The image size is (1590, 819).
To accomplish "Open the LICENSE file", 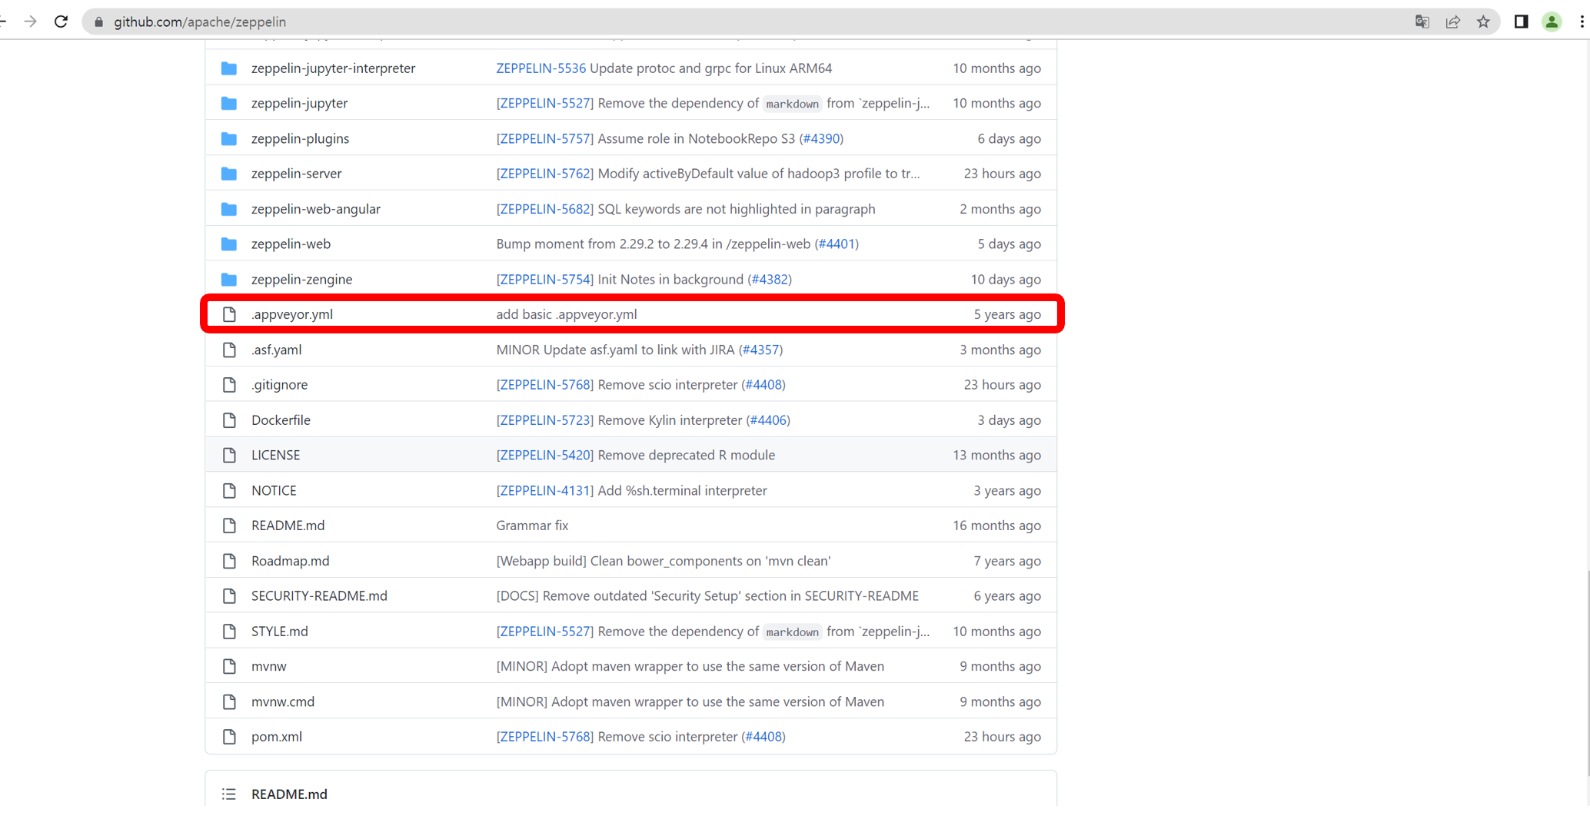I will (x=275, y=455).
